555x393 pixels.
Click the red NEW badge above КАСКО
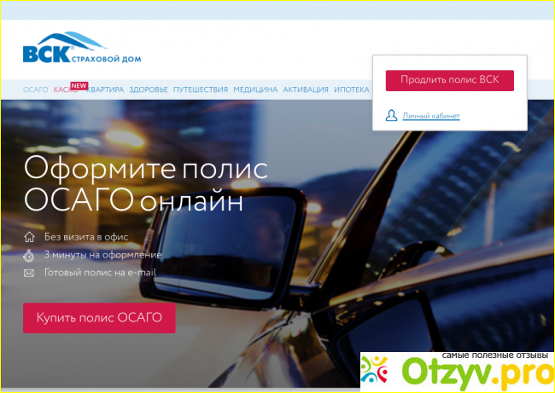tap(79, 85)
